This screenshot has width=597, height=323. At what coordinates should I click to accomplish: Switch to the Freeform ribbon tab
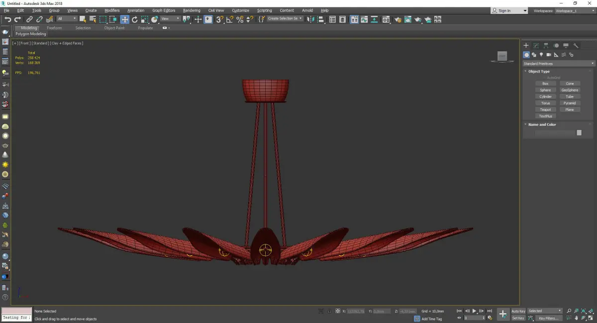point(54,28)
